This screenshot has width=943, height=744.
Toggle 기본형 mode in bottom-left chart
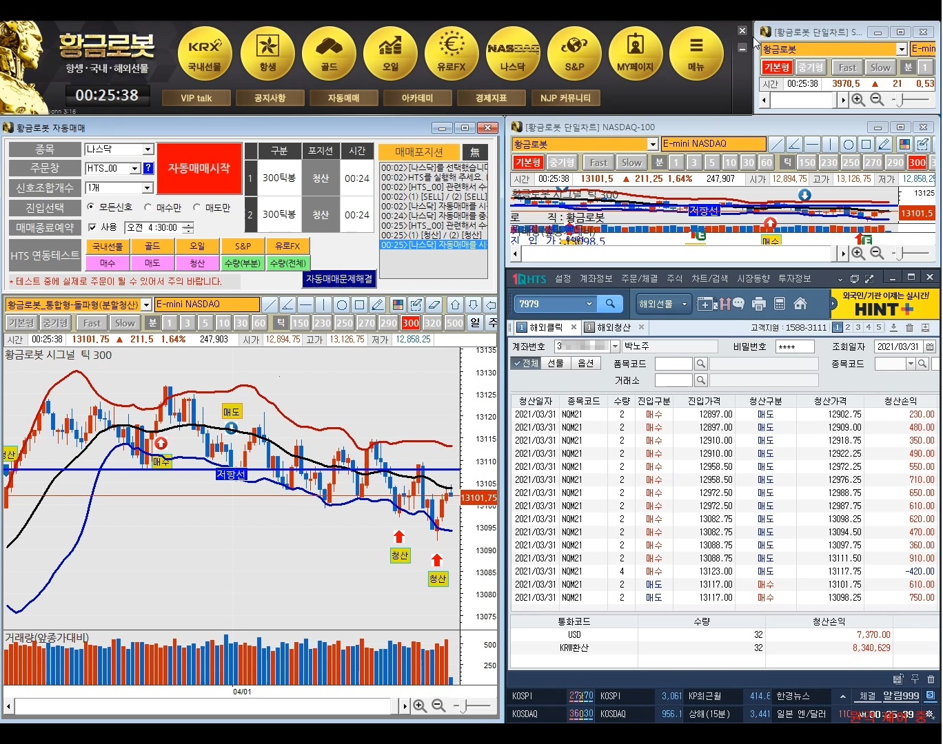tap(21, 322)
